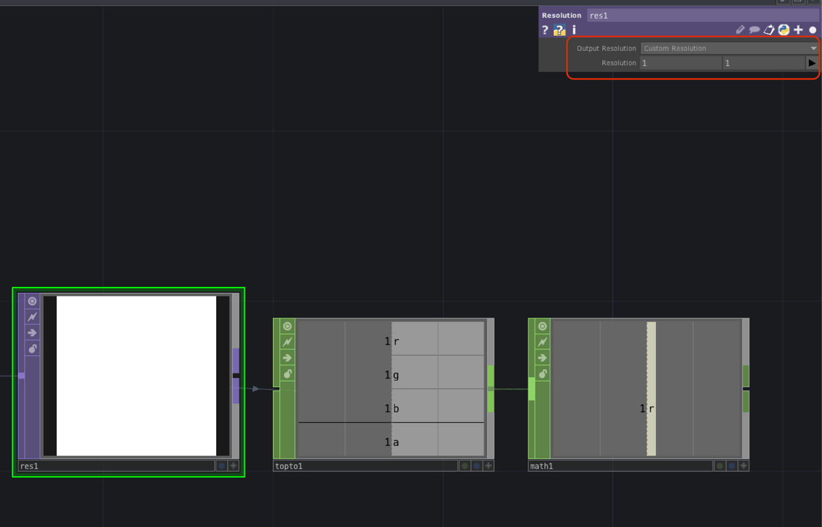Click the 'a' channel row in topto1
The height and width of the screenshot is (527, 822).
click(x=391, y=441)
